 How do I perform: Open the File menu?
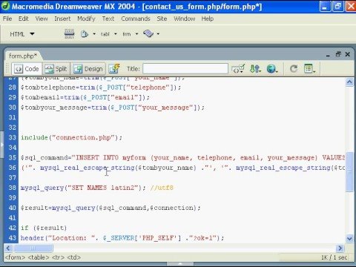tap(7, 19)
